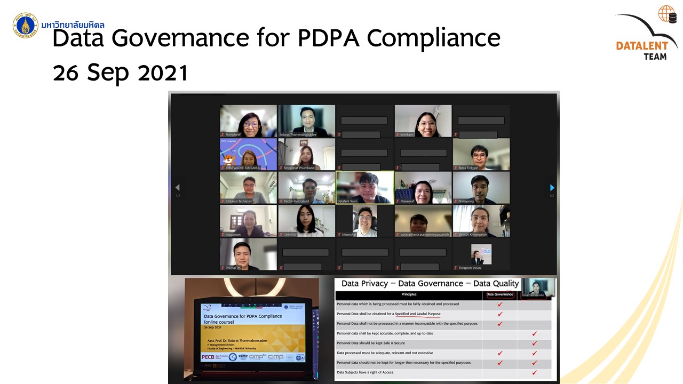Viewport: 683px width, 384px height.
Task: Click the checkmark in Safe & Secure row
Action: coord(534,343)
